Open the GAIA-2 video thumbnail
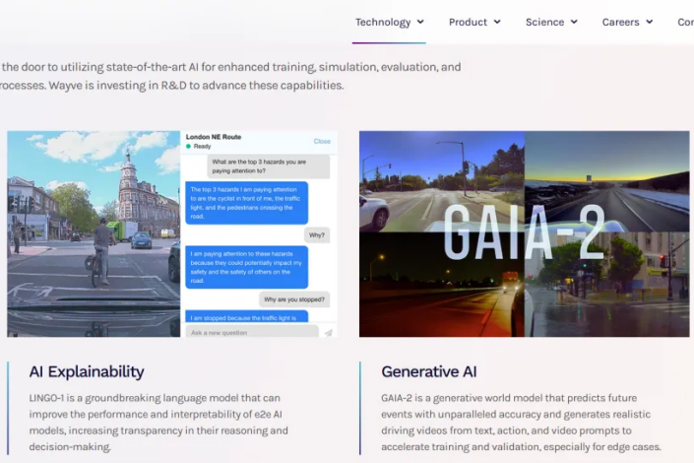This screenshot has height=463, width=694. click(x=524, y=233)
